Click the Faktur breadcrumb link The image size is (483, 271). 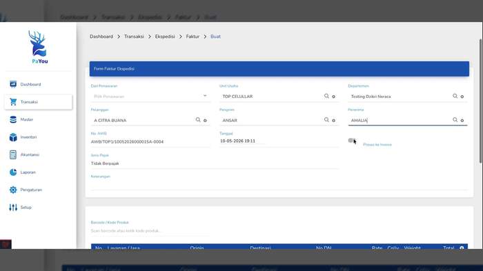click(x=193, y=37)
